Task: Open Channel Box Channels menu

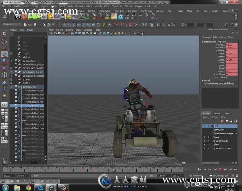Action: point(207,38)
